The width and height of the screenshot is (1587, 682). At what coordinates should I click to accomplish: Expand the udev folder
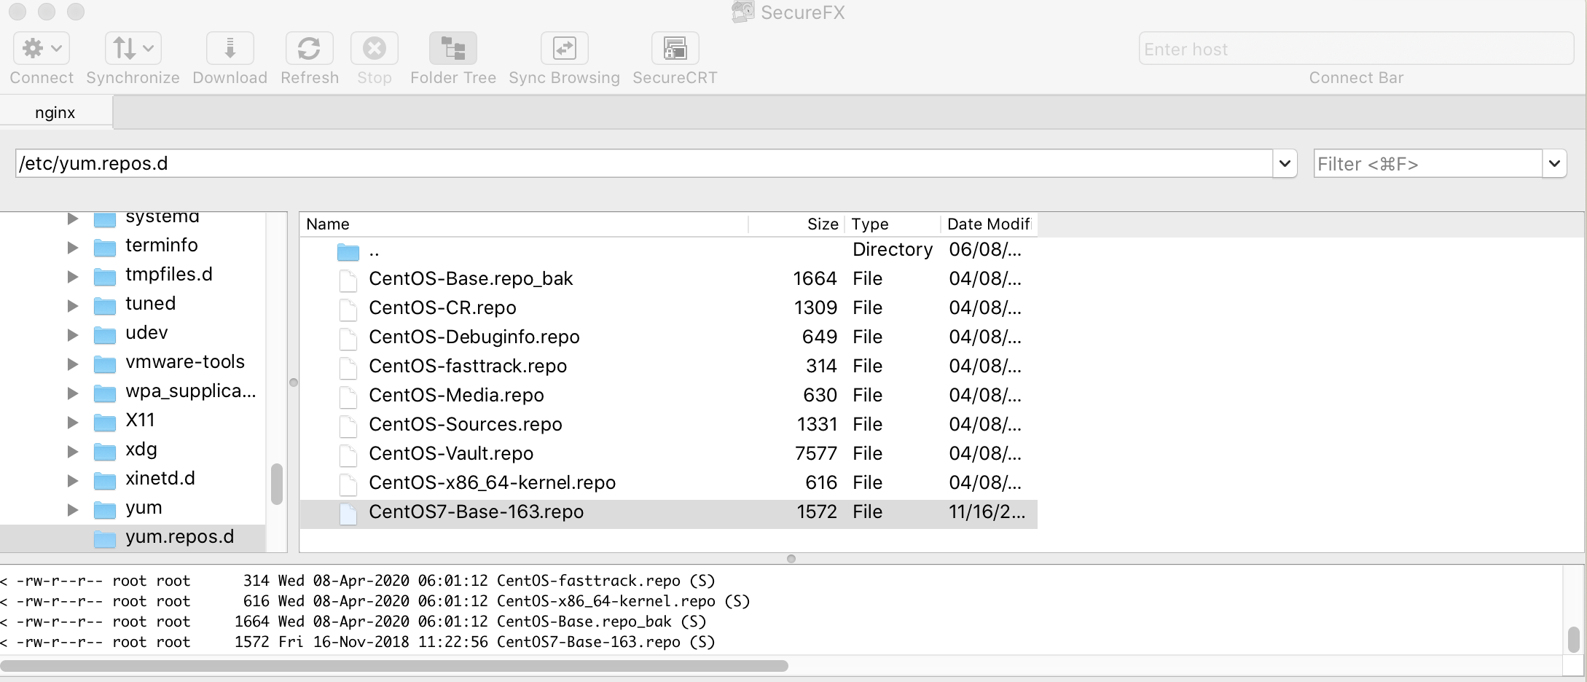(72, 335)
